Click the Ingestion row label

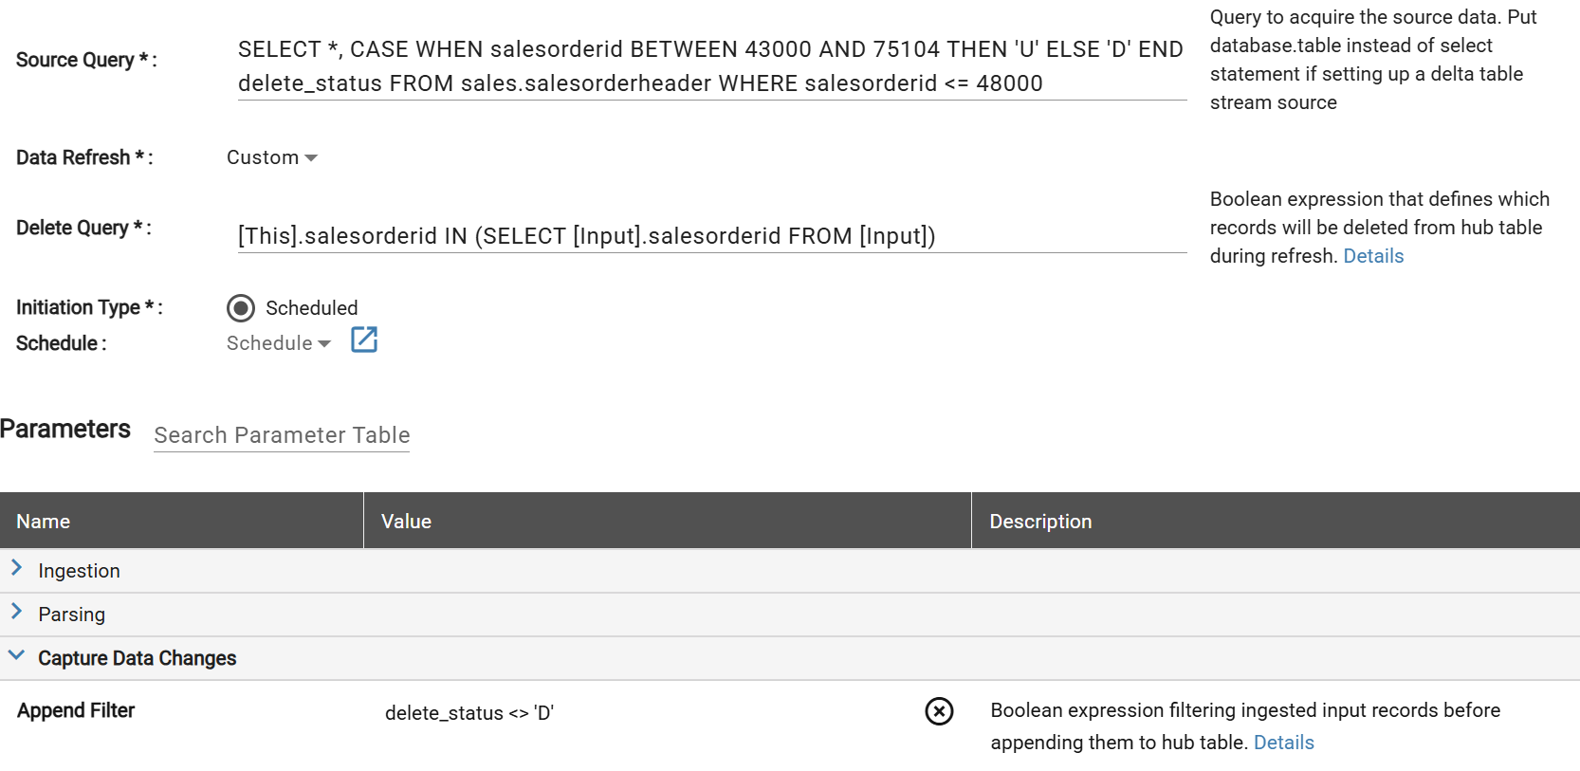pyautogui.click(x=80, y=571)
